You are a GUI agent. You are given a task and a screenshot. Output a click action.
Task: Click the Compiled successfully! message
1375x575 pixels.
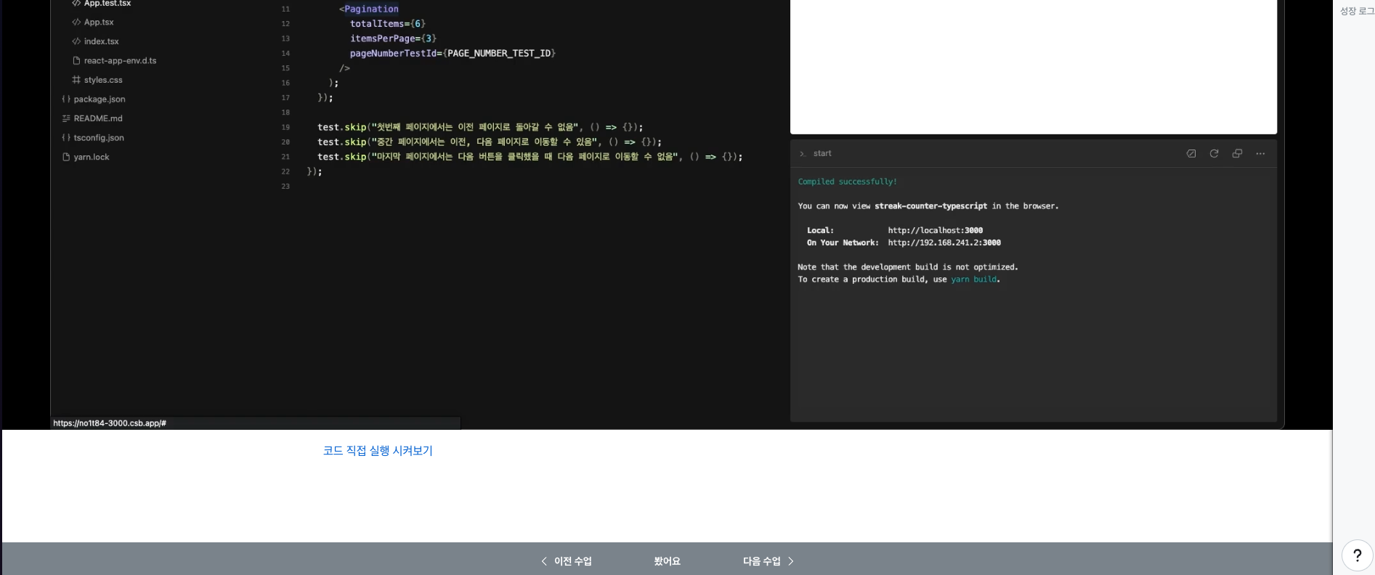(x=847, y=182)
